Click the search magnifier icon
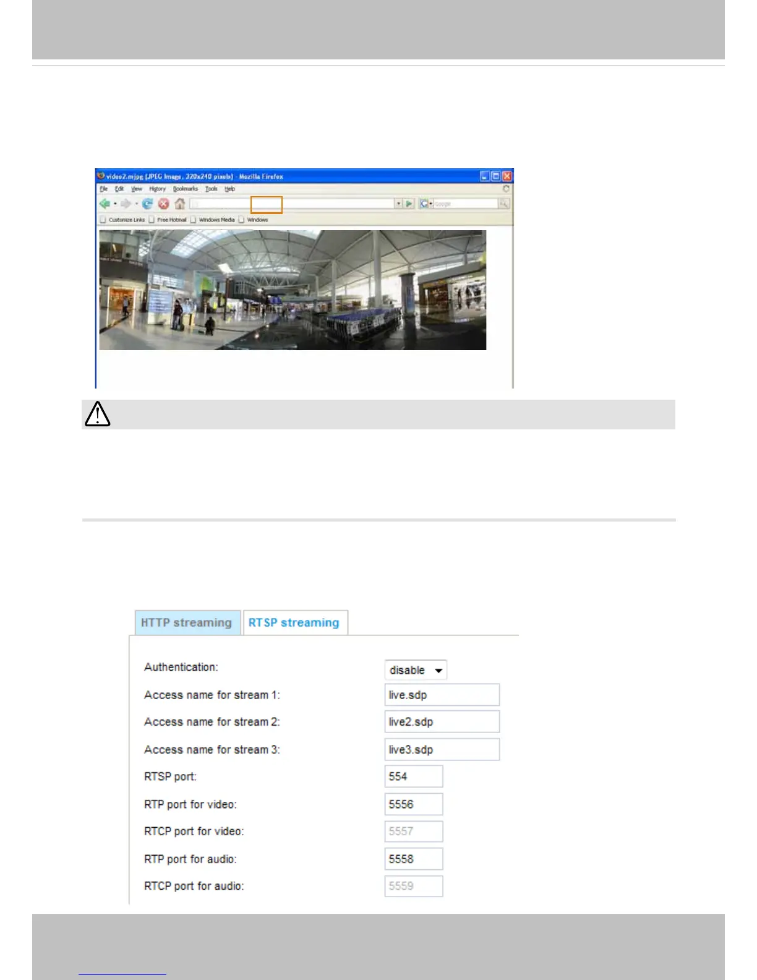Image resolution: width=757 pixels, height=980 pixels. click(504, 204)
